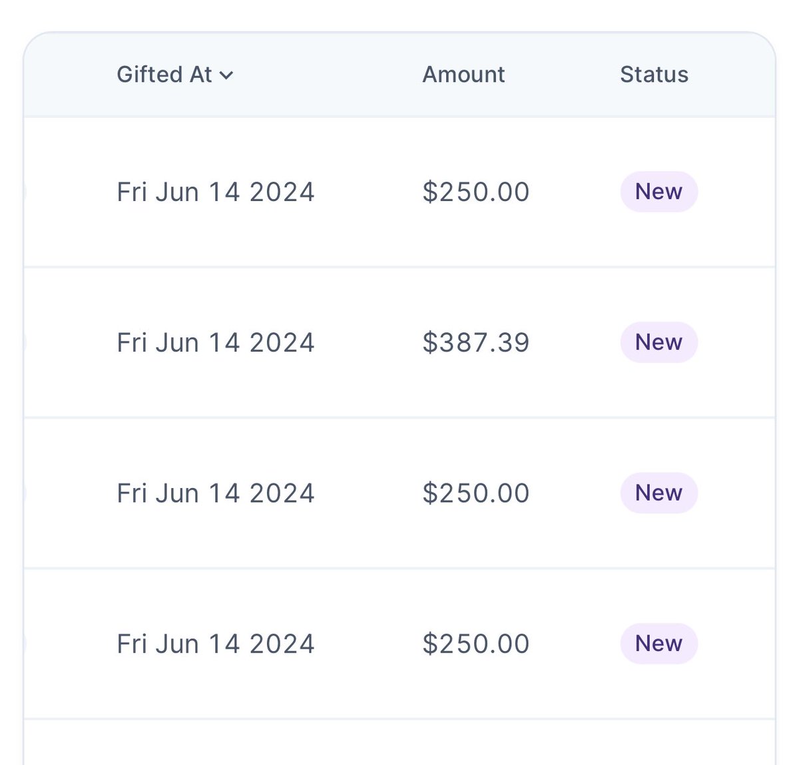Click the Amount column header
The height and width of the screenshot is (765, 799).
pyautogui.click(x=463, y=75)
